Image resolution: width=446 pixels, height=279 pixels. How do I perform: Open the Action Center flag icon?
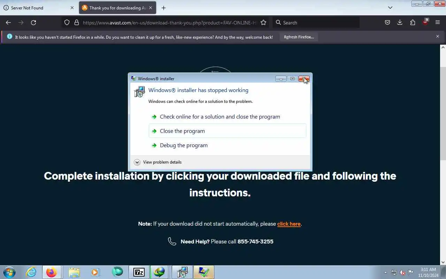click(411, 272)
